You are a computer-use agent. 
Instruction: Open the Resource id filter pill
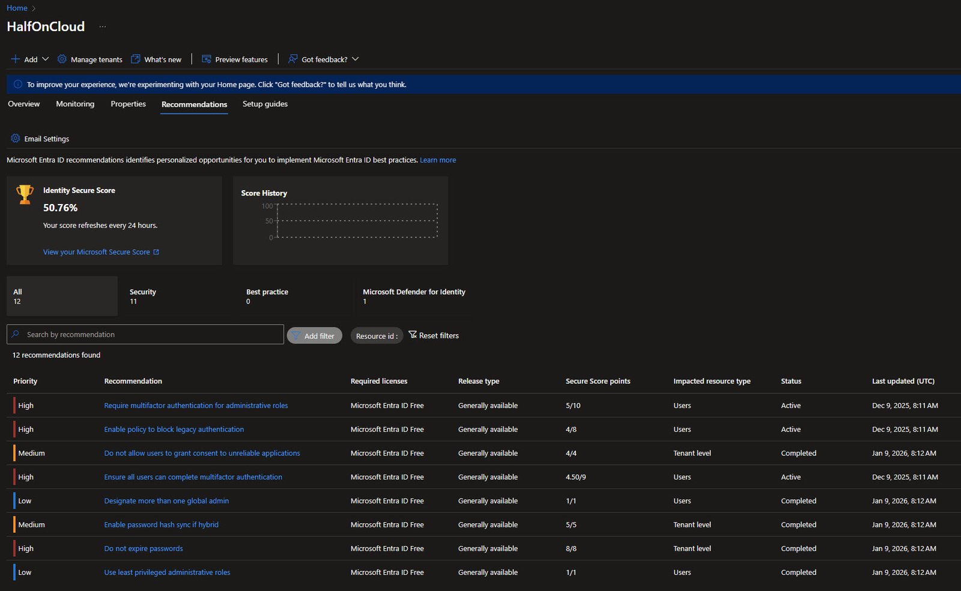point(377,336)
